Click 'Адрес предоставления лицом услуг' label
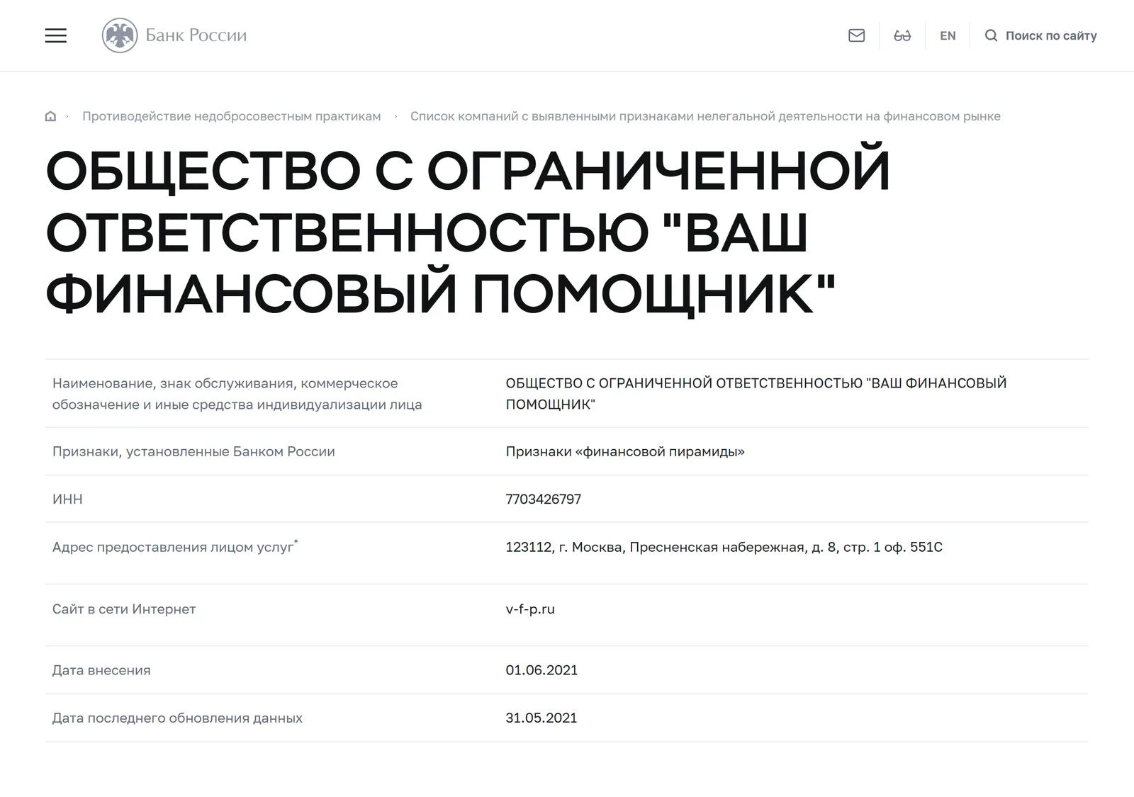The height and width of the screenshot is (797, 1134). (x=175, y=547)
